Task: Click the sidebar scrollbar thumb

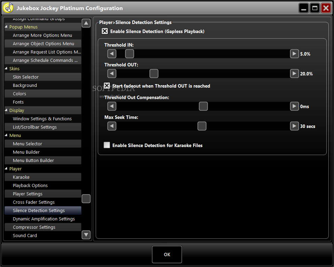Action: [x=86, y=199]
